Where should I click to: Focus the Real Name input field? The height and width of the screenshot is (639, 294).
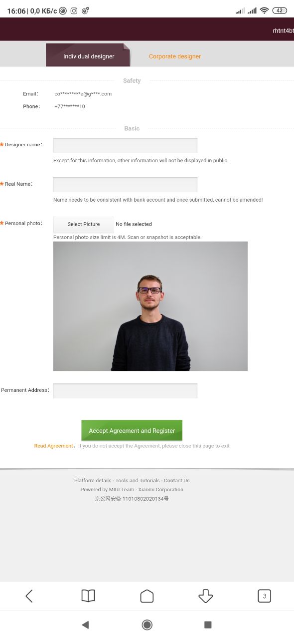(x=125, y=185)
